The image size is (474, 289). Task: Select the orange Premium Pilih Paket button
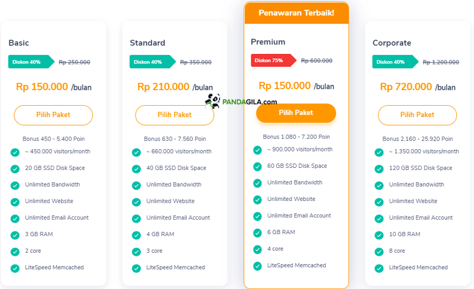pos(296,113)
